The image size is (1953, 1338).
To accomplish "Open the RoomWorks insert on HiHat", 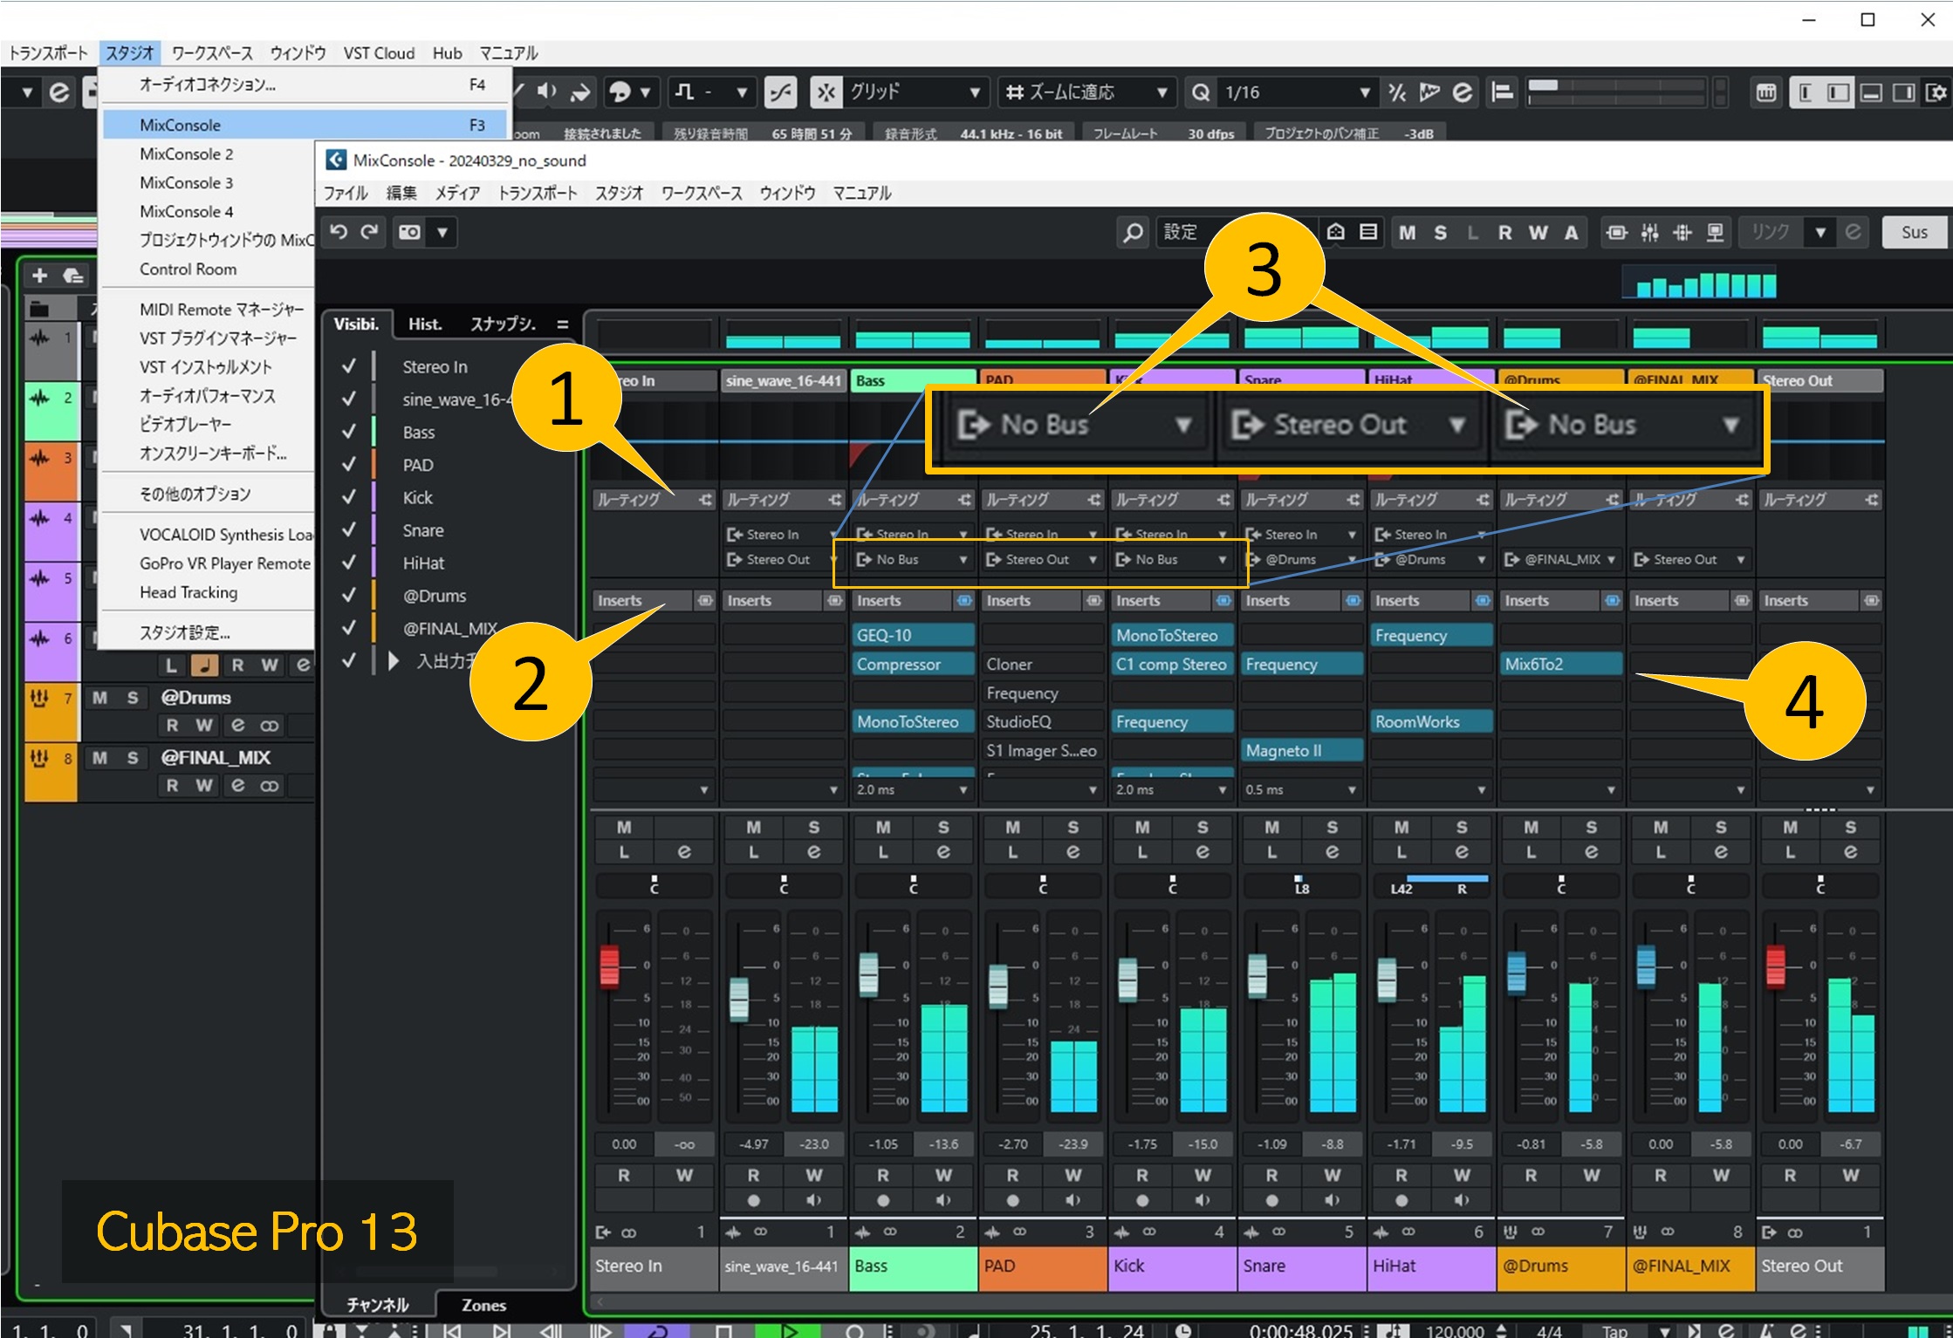I will (x=1430, y=721).
